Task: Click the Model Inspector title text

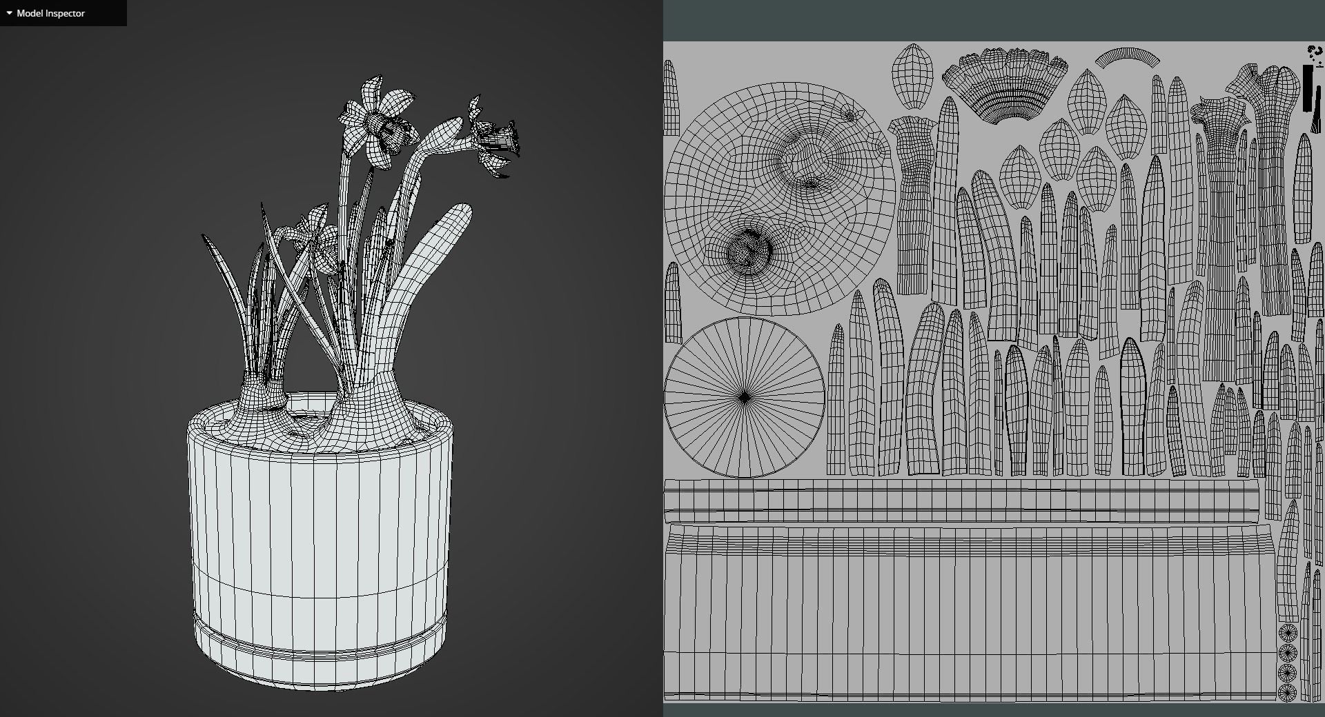Action: coord(50,13)
